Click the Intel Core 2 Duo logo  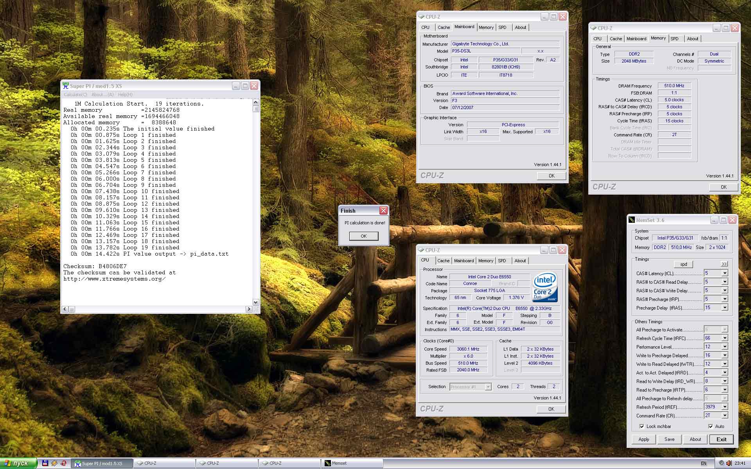click(545, 287)
